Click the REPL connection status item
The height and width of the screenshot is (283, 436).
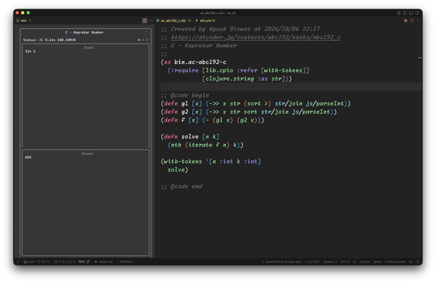pyautogui.click(x=84, y=261)
